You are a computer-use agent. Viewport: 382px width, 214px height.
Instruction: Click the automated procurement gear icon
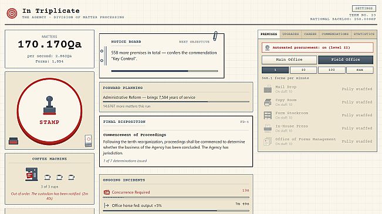[x=267, y=47]
